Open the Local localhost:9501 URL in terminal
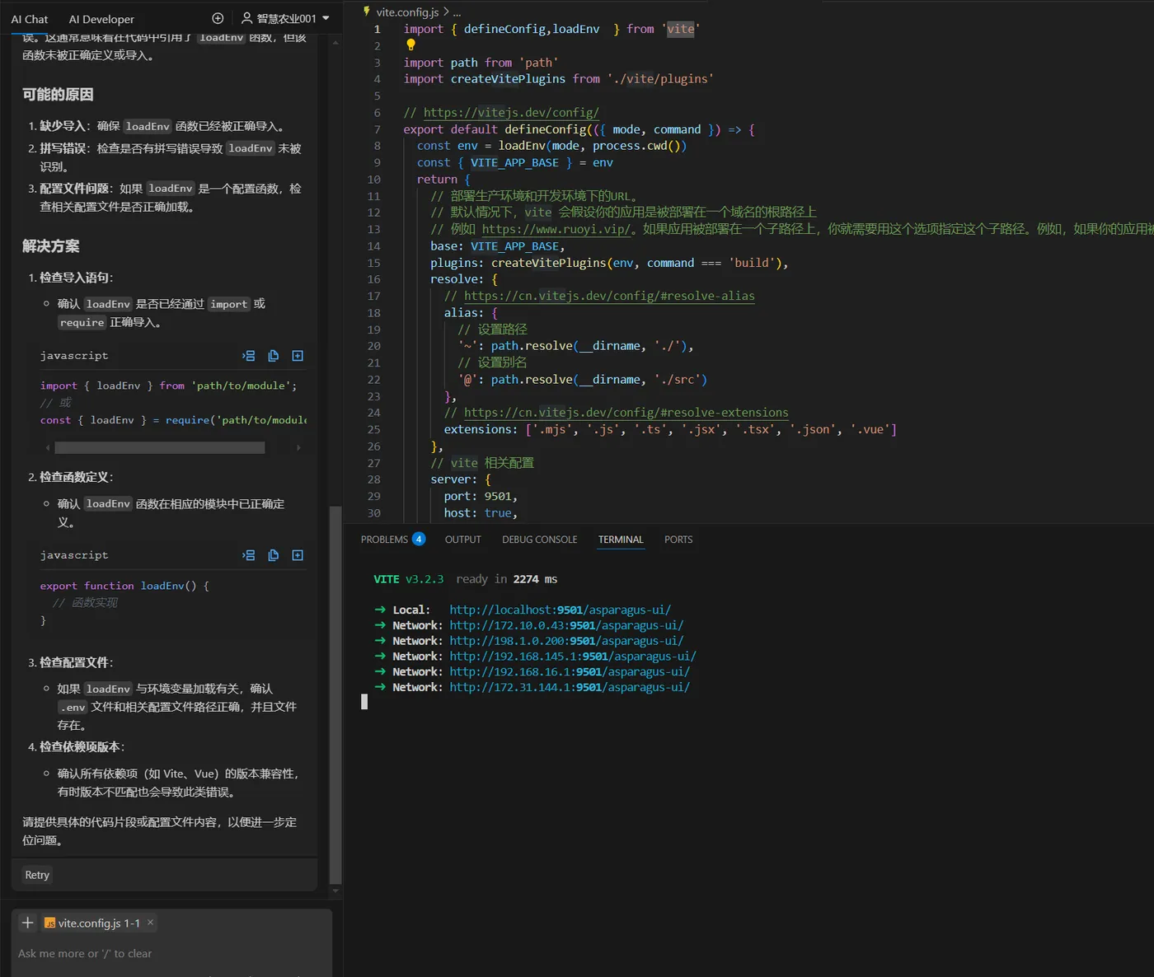Screen dimensions: 1154x977 pyautogui.click(x=561, y=610)
